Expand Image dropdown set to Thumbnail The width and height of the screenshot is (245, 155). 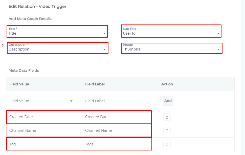tap(218, 49)
